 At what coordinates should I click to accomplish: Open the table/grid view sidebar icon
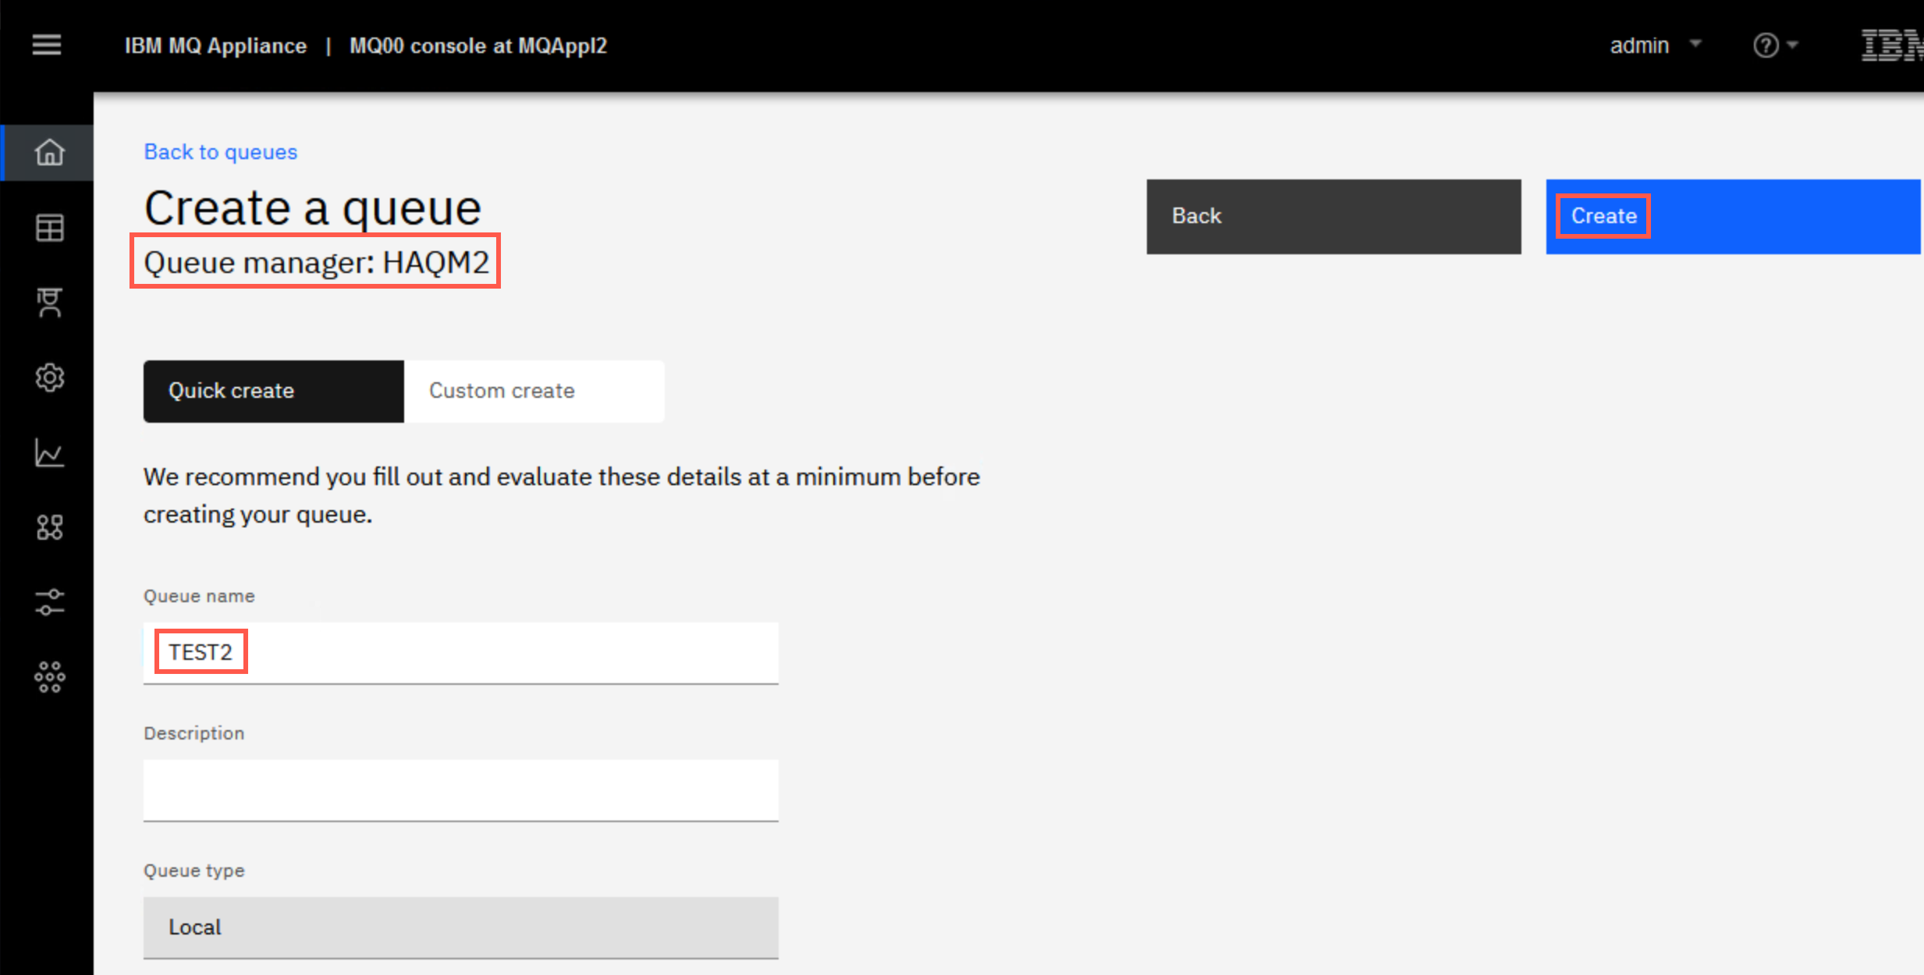49,228
